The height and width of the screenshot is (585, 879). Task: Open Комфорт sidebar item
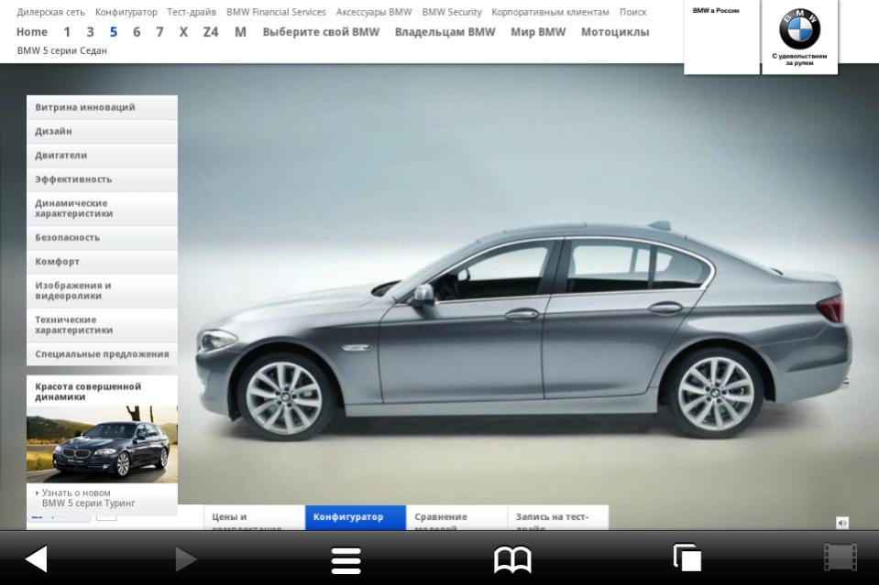point(102,262)
